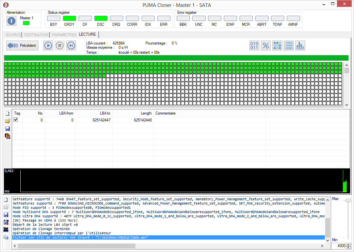Image resolution: width=354 pixels, height=252 pixels.
Task: Click the log horizontal scrollbar left arrow
Action: 15,246
